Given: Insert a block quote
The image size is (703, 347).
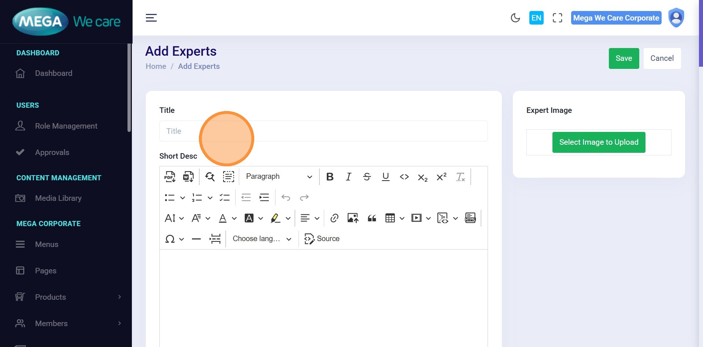Looking at the screenshot, I should click(372, 218).
